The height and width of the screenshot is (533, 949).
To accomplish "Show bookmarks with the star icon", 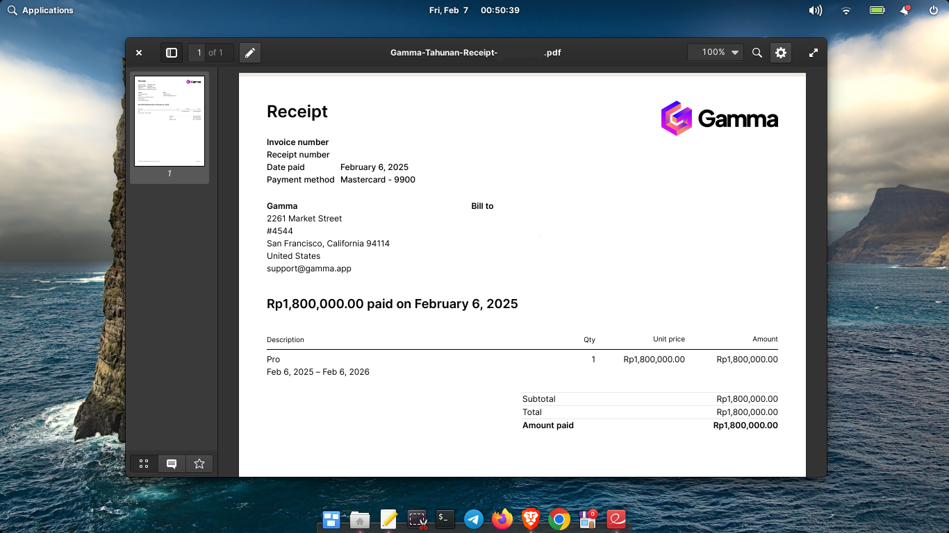I will (x=199, y=464).
